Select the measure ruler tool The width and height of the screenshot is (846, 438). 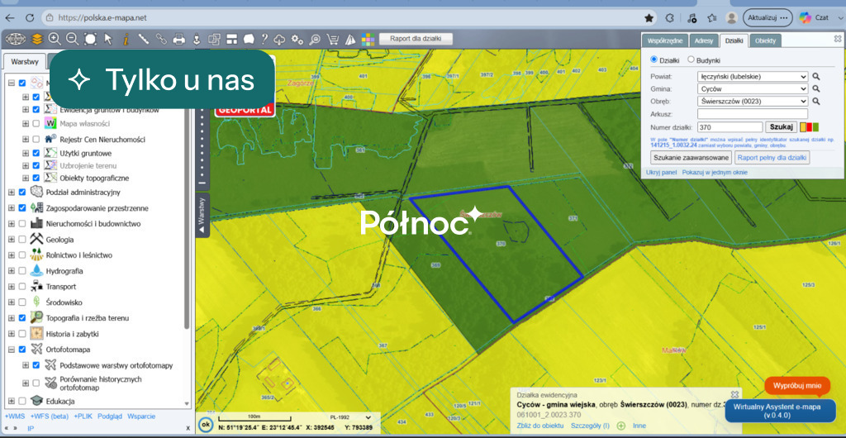pyautogui.click(x=144, y=39)
